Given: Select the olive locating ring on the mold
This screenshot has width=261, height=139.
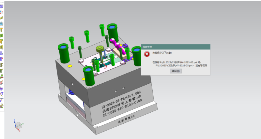Looking at the screenshot, I should coord(100,49).
